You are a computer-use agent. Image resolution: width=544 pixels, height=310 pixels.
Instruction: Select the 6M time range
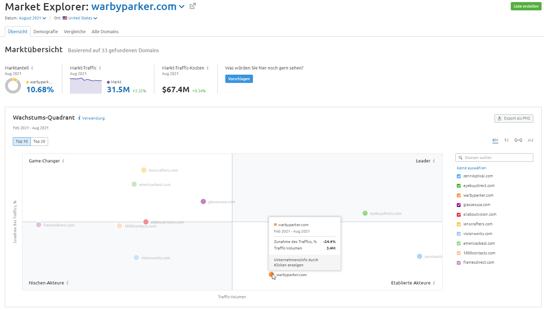pyautogui.click(x=495, y=140)
